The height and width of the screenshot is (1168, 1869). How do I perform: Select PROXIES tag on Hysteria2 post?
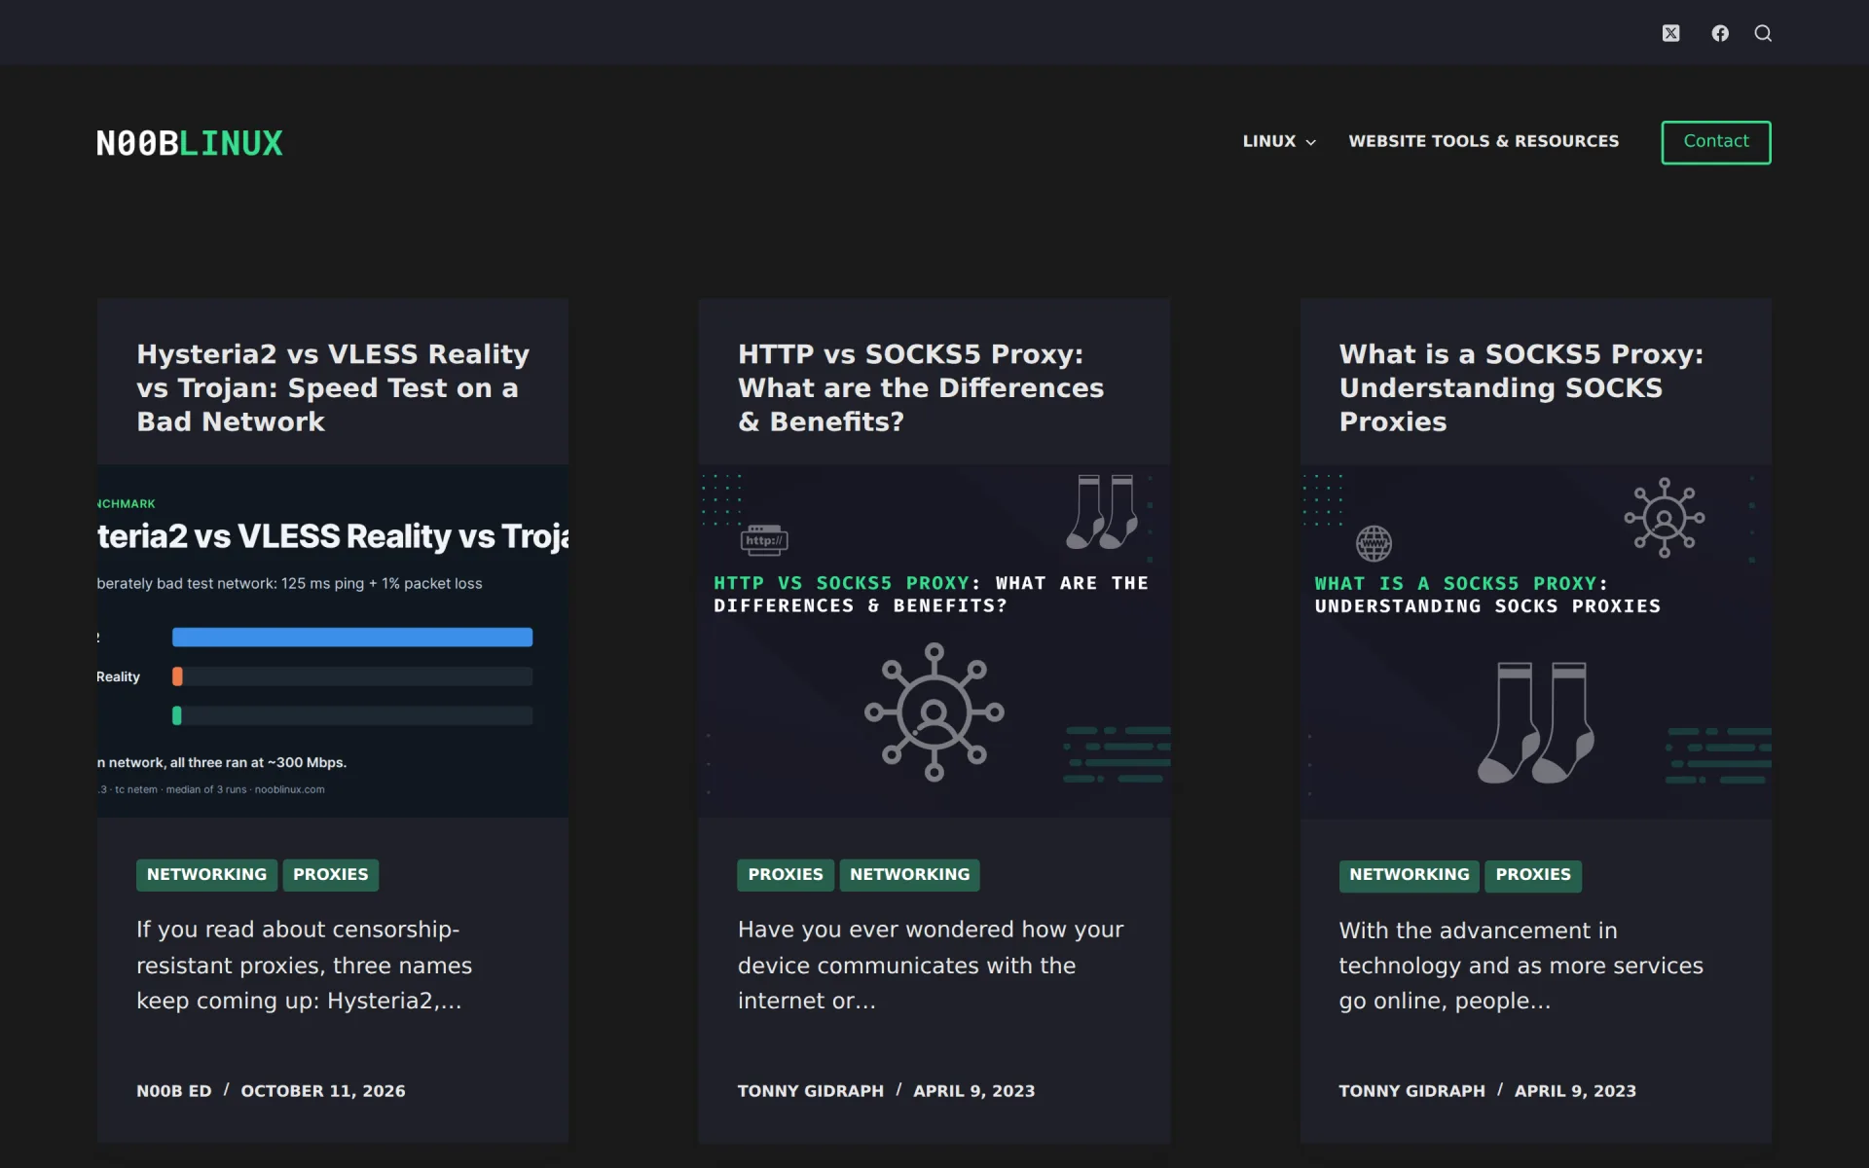(331, 874)
